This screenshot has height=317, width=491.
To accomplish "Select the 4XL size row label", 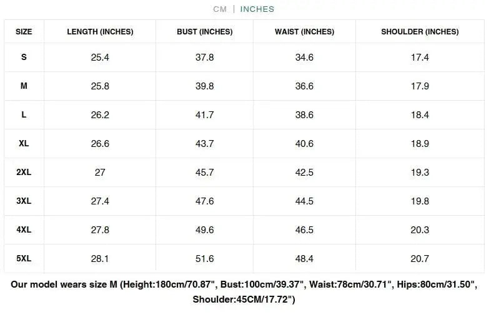I will click(24, 230).
